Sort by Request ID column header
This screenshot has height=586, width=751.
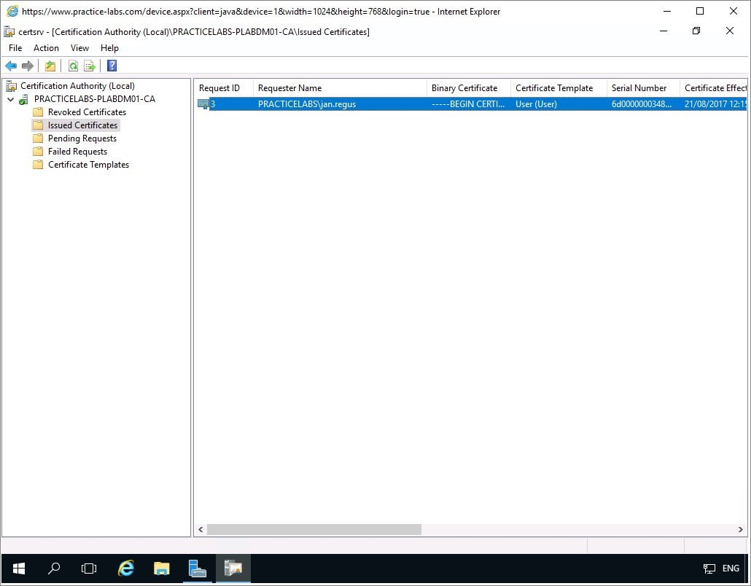[x=224, y=88]
